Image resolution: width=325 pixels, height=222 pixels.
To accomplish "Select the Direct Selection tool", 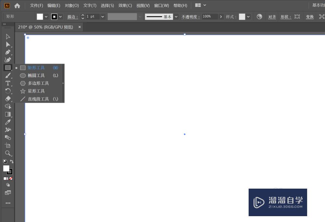I will 8,44.
